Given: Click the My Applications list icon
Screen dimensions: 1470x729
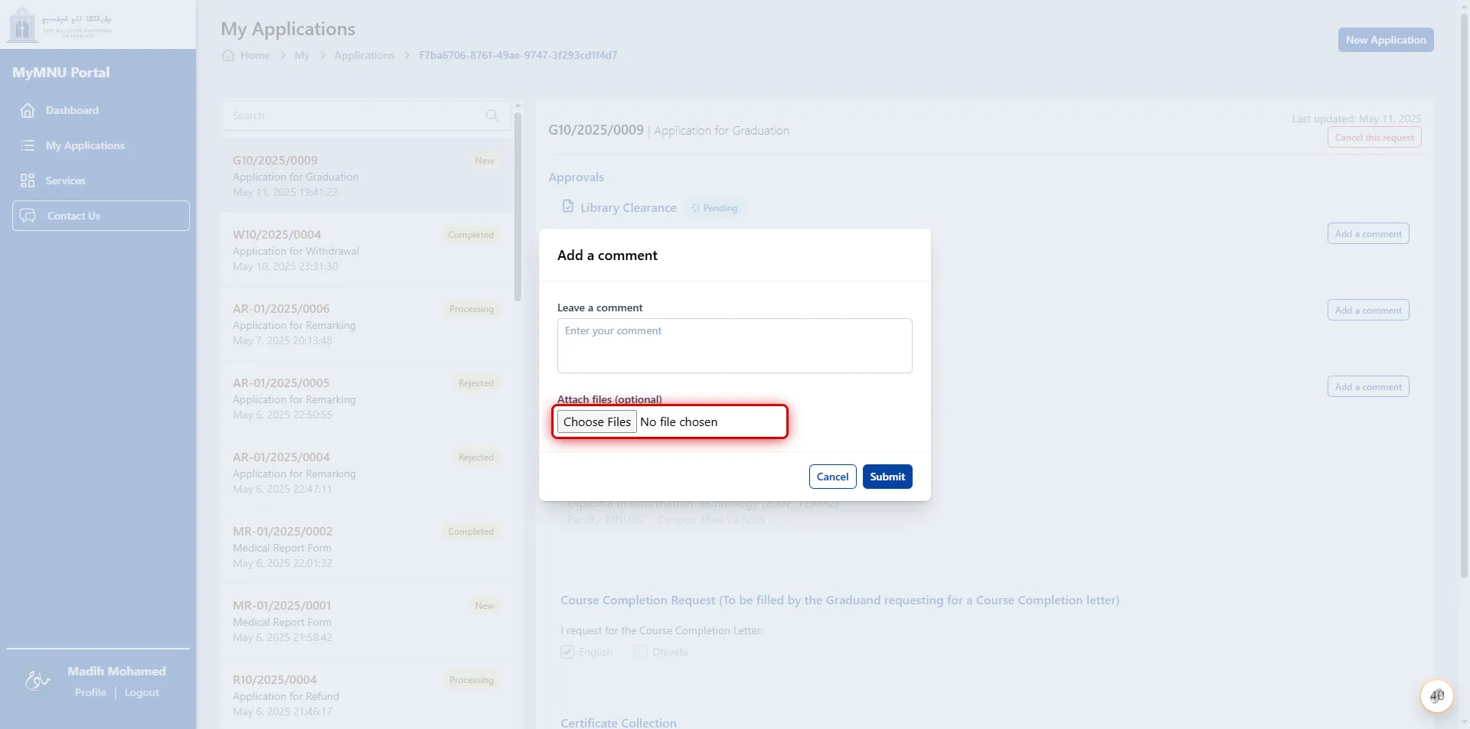Looking at the screenshot, I should click(x=28, y=145).
